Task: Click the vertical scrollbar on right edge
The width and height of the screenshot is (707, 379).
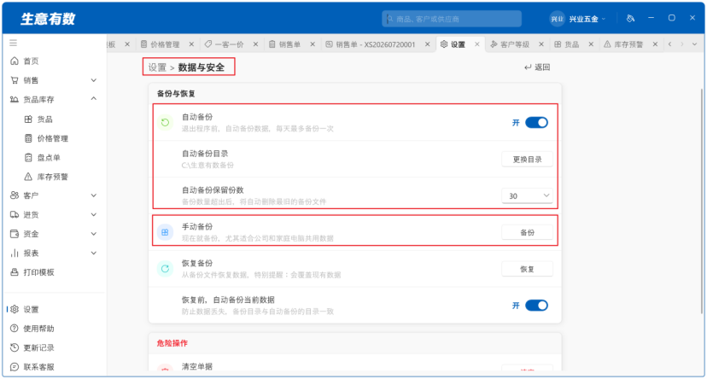Action: tap(702, 203)
